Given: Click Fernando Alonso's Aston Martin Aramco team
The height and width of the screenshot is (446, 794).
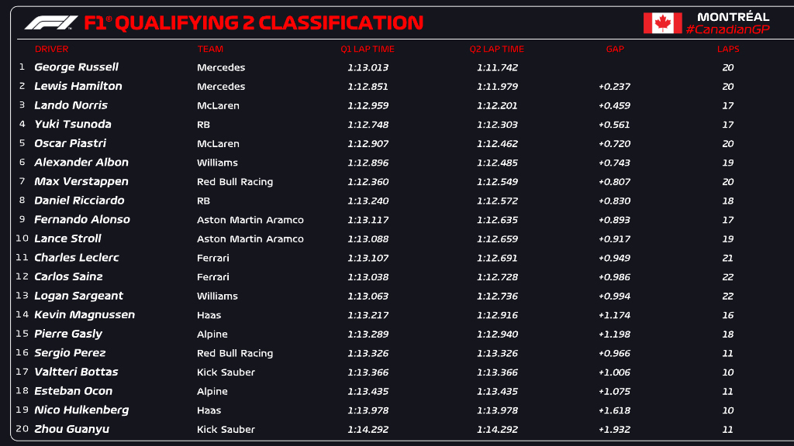Looking at the screenshot, I should 250,220.
